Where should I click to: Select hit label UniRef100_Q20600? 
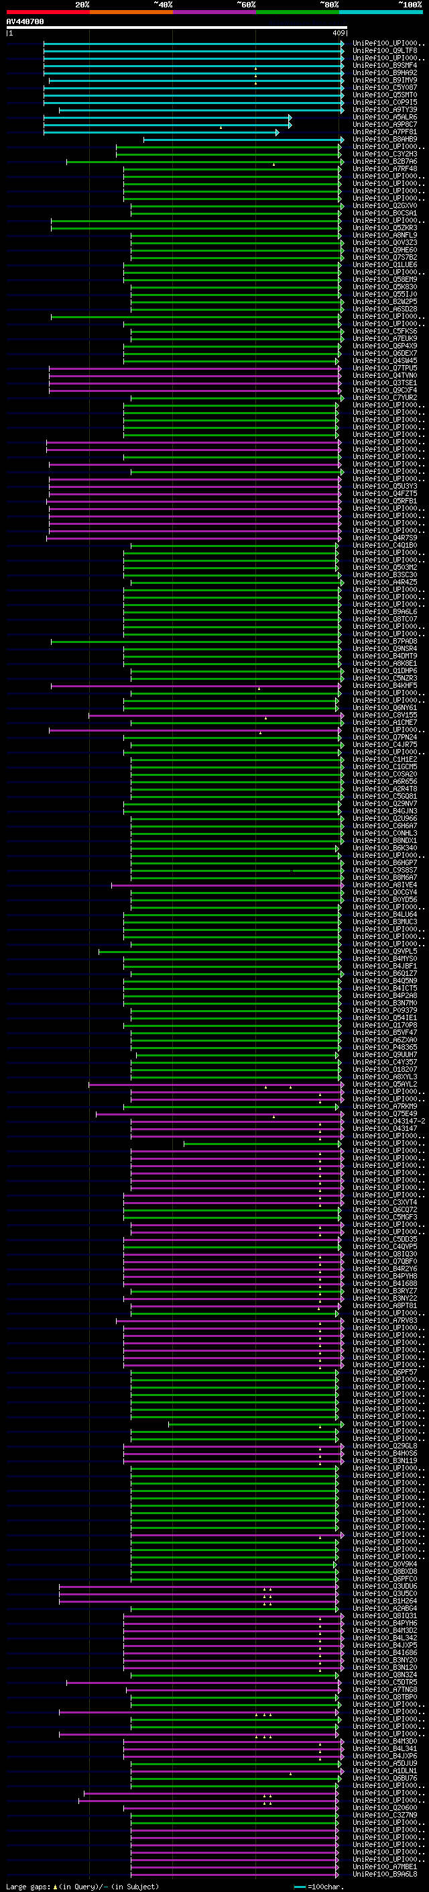(x=385, y=1807)
